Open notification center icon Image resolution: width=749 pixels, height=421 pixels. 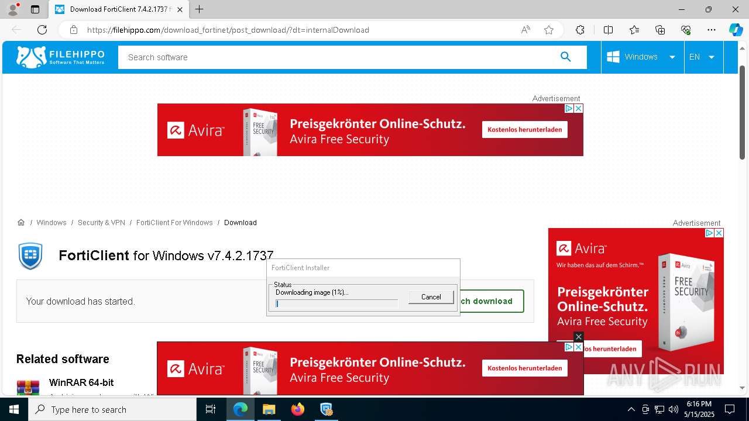tap(730, 409)
